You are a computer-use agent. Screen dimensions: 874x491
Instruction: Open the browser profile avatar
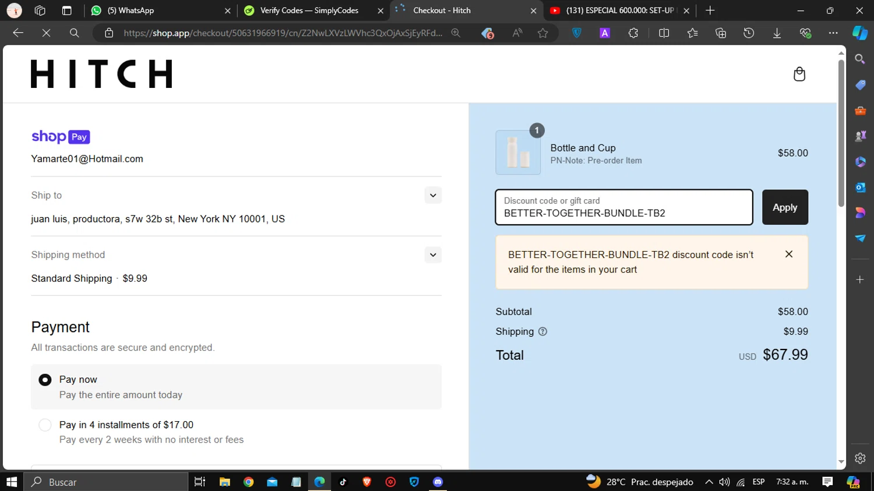[14, 10]
